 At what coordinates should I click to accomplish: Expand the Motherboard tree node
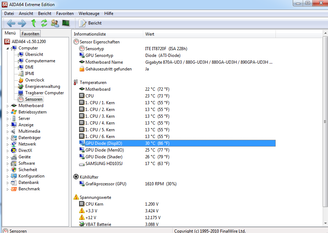tap(7, 106)
